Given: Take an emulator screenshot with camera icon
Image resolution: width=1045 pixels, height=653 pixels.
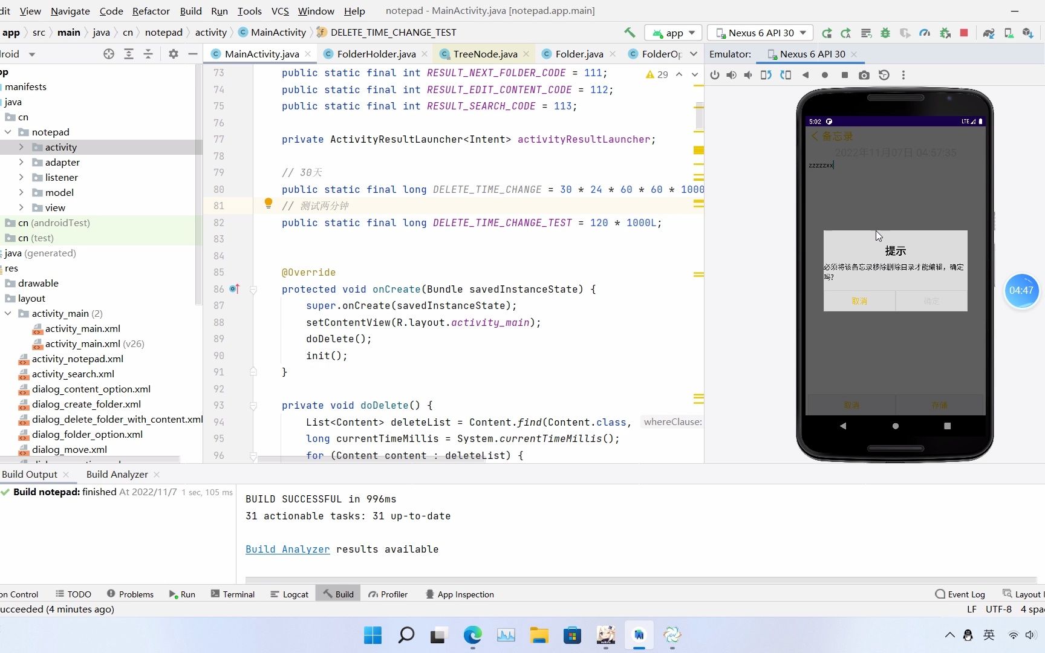Looking at the screenshot, I should (864, 75).
